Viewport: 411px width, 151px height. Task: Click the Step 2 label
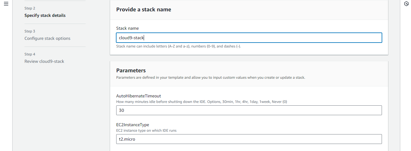tap(30, 8)
